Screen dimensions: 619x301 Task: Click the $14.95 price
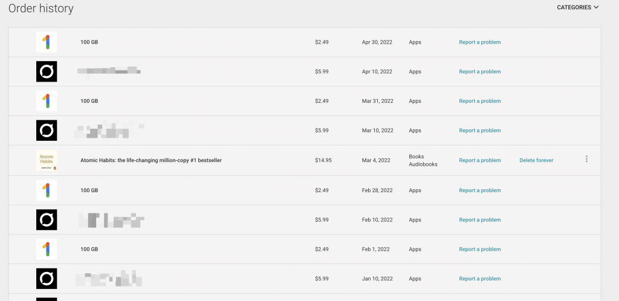click(323, 161)
